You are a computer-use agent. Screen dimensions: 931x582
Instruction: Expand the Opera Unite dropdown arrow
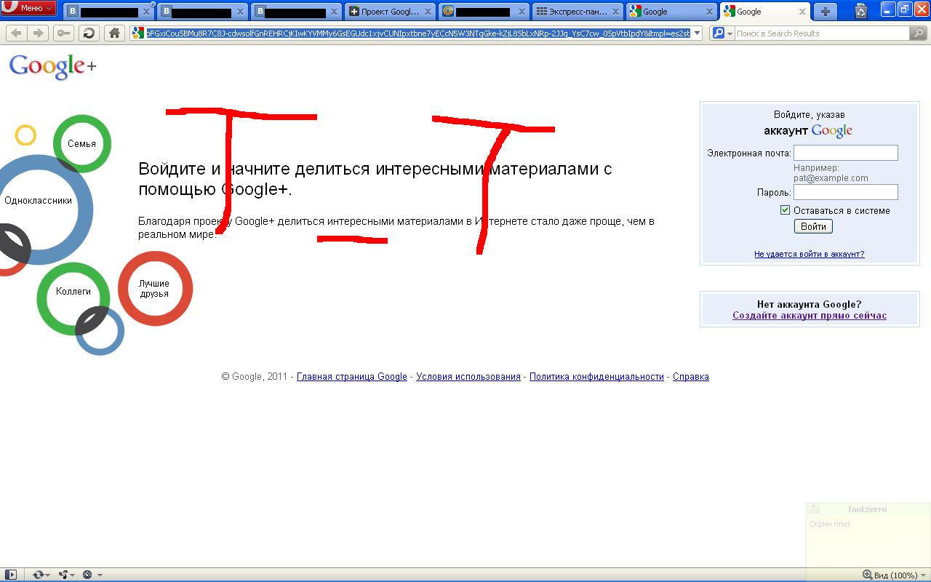pos(73,575)
